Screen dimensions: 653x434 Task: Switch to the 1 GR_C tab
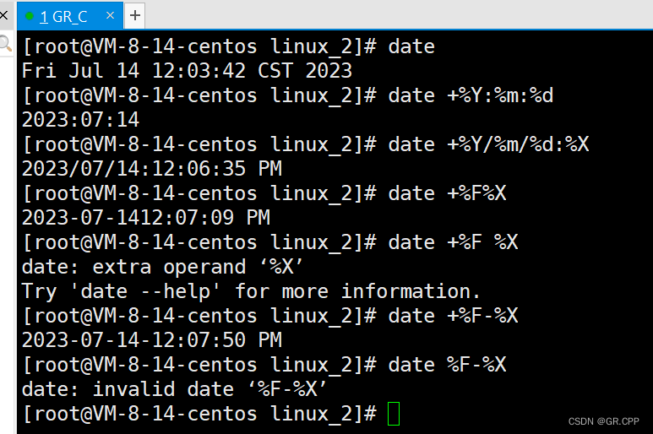point(63,16)
